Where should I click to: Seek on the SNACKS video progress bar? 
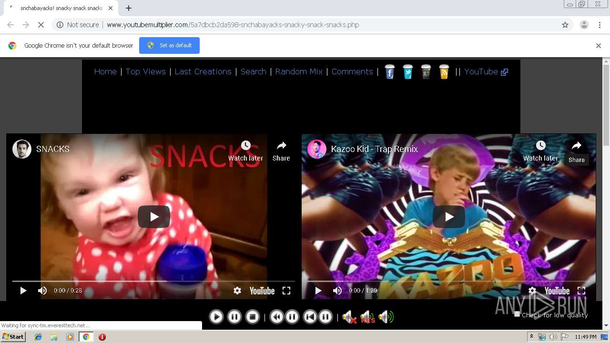click(153, 281)
